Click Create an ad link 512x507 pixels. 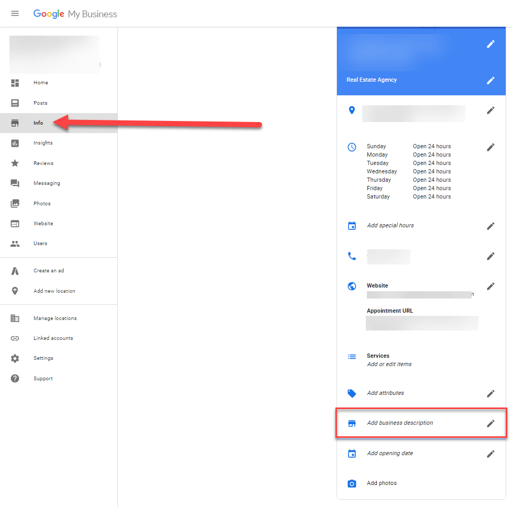coord(49,270)
